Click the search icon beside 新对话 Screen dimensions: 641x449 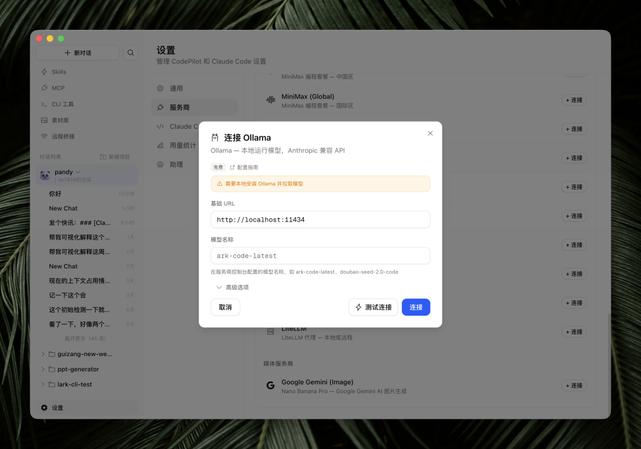tap(131, 53)
